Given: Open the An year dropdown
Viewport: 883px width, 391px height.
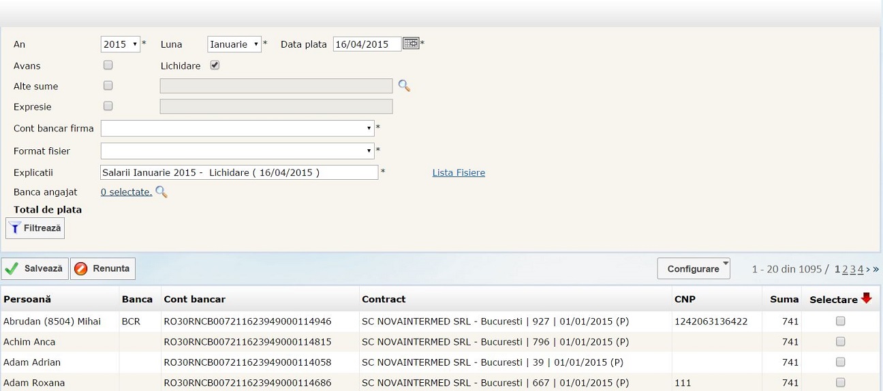Looking at the screenshot, I should coord(121,44).
